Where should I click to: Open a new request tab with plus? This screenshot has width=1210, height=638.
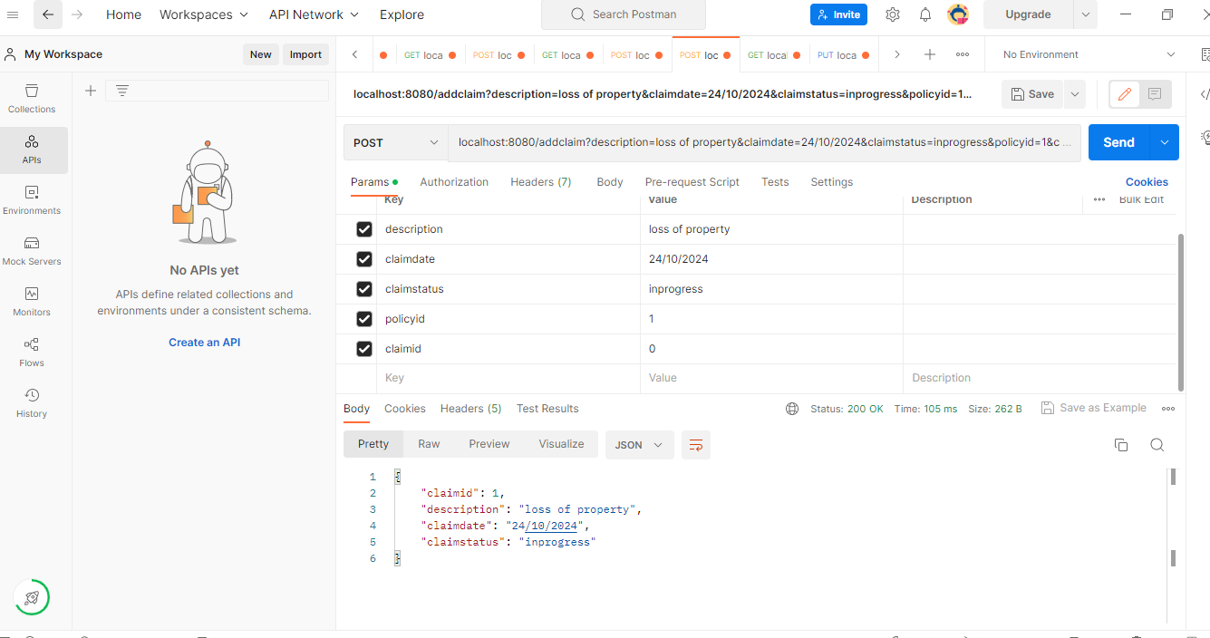930,54
